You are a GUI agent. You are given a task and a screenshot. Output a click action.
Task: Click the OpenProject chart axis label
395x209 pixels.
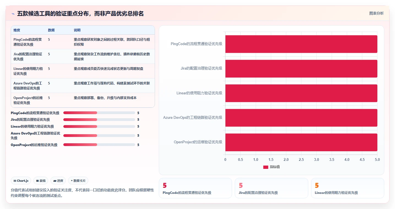198,142
